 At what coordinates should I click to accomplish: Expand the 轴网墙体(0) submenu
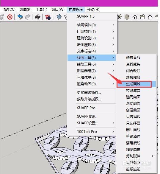[92, 25]
